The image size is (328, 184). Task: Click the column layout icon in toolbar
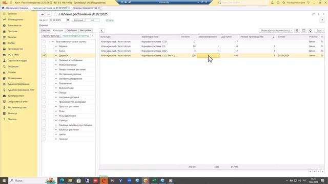303,31
